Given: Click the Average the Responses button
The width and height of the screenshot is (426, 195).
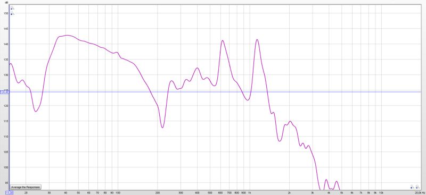Looking at the screenshot, I should click(26, 187).
